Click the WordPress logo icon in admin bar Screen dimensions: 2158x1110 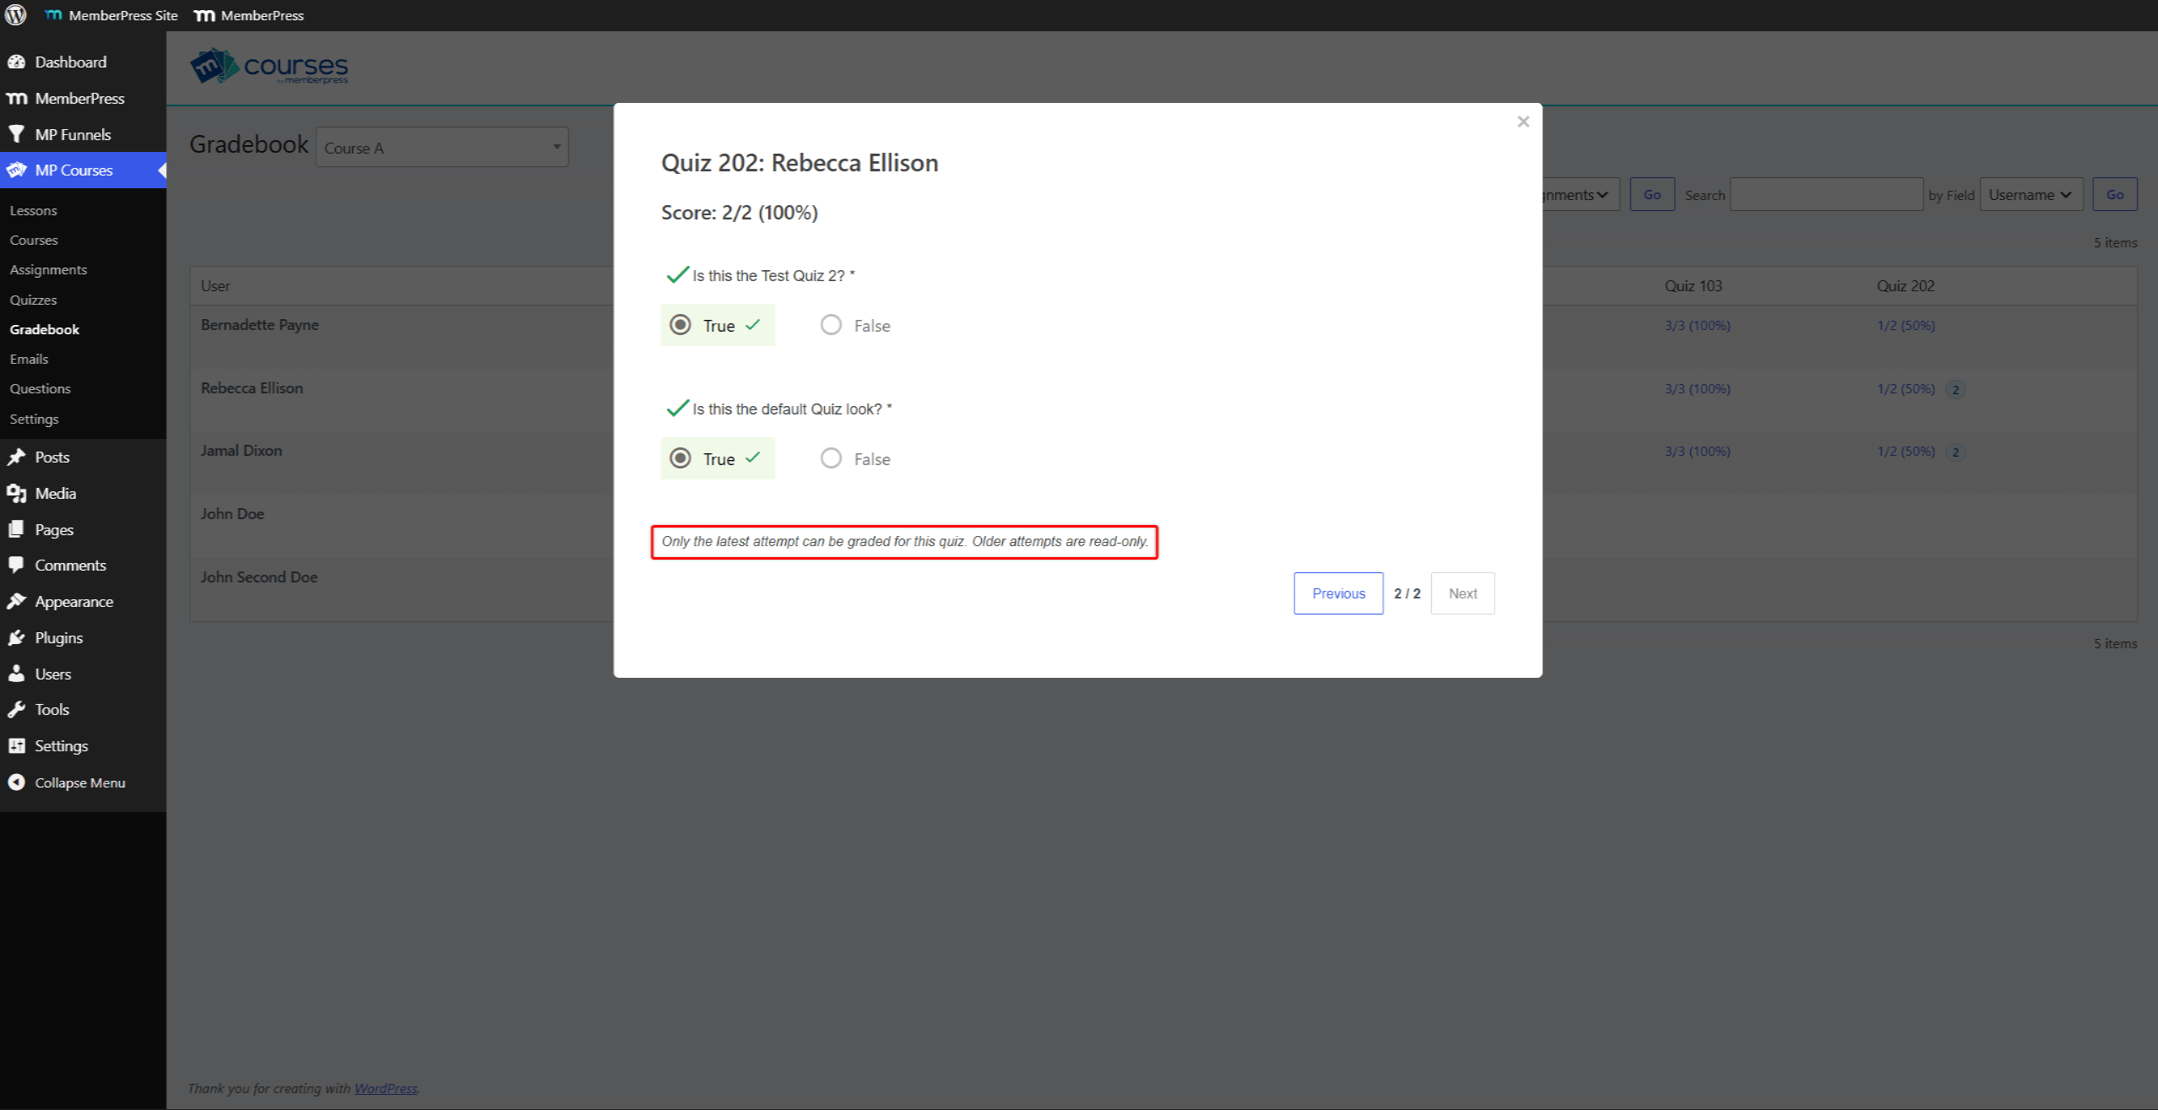(16, 15)
